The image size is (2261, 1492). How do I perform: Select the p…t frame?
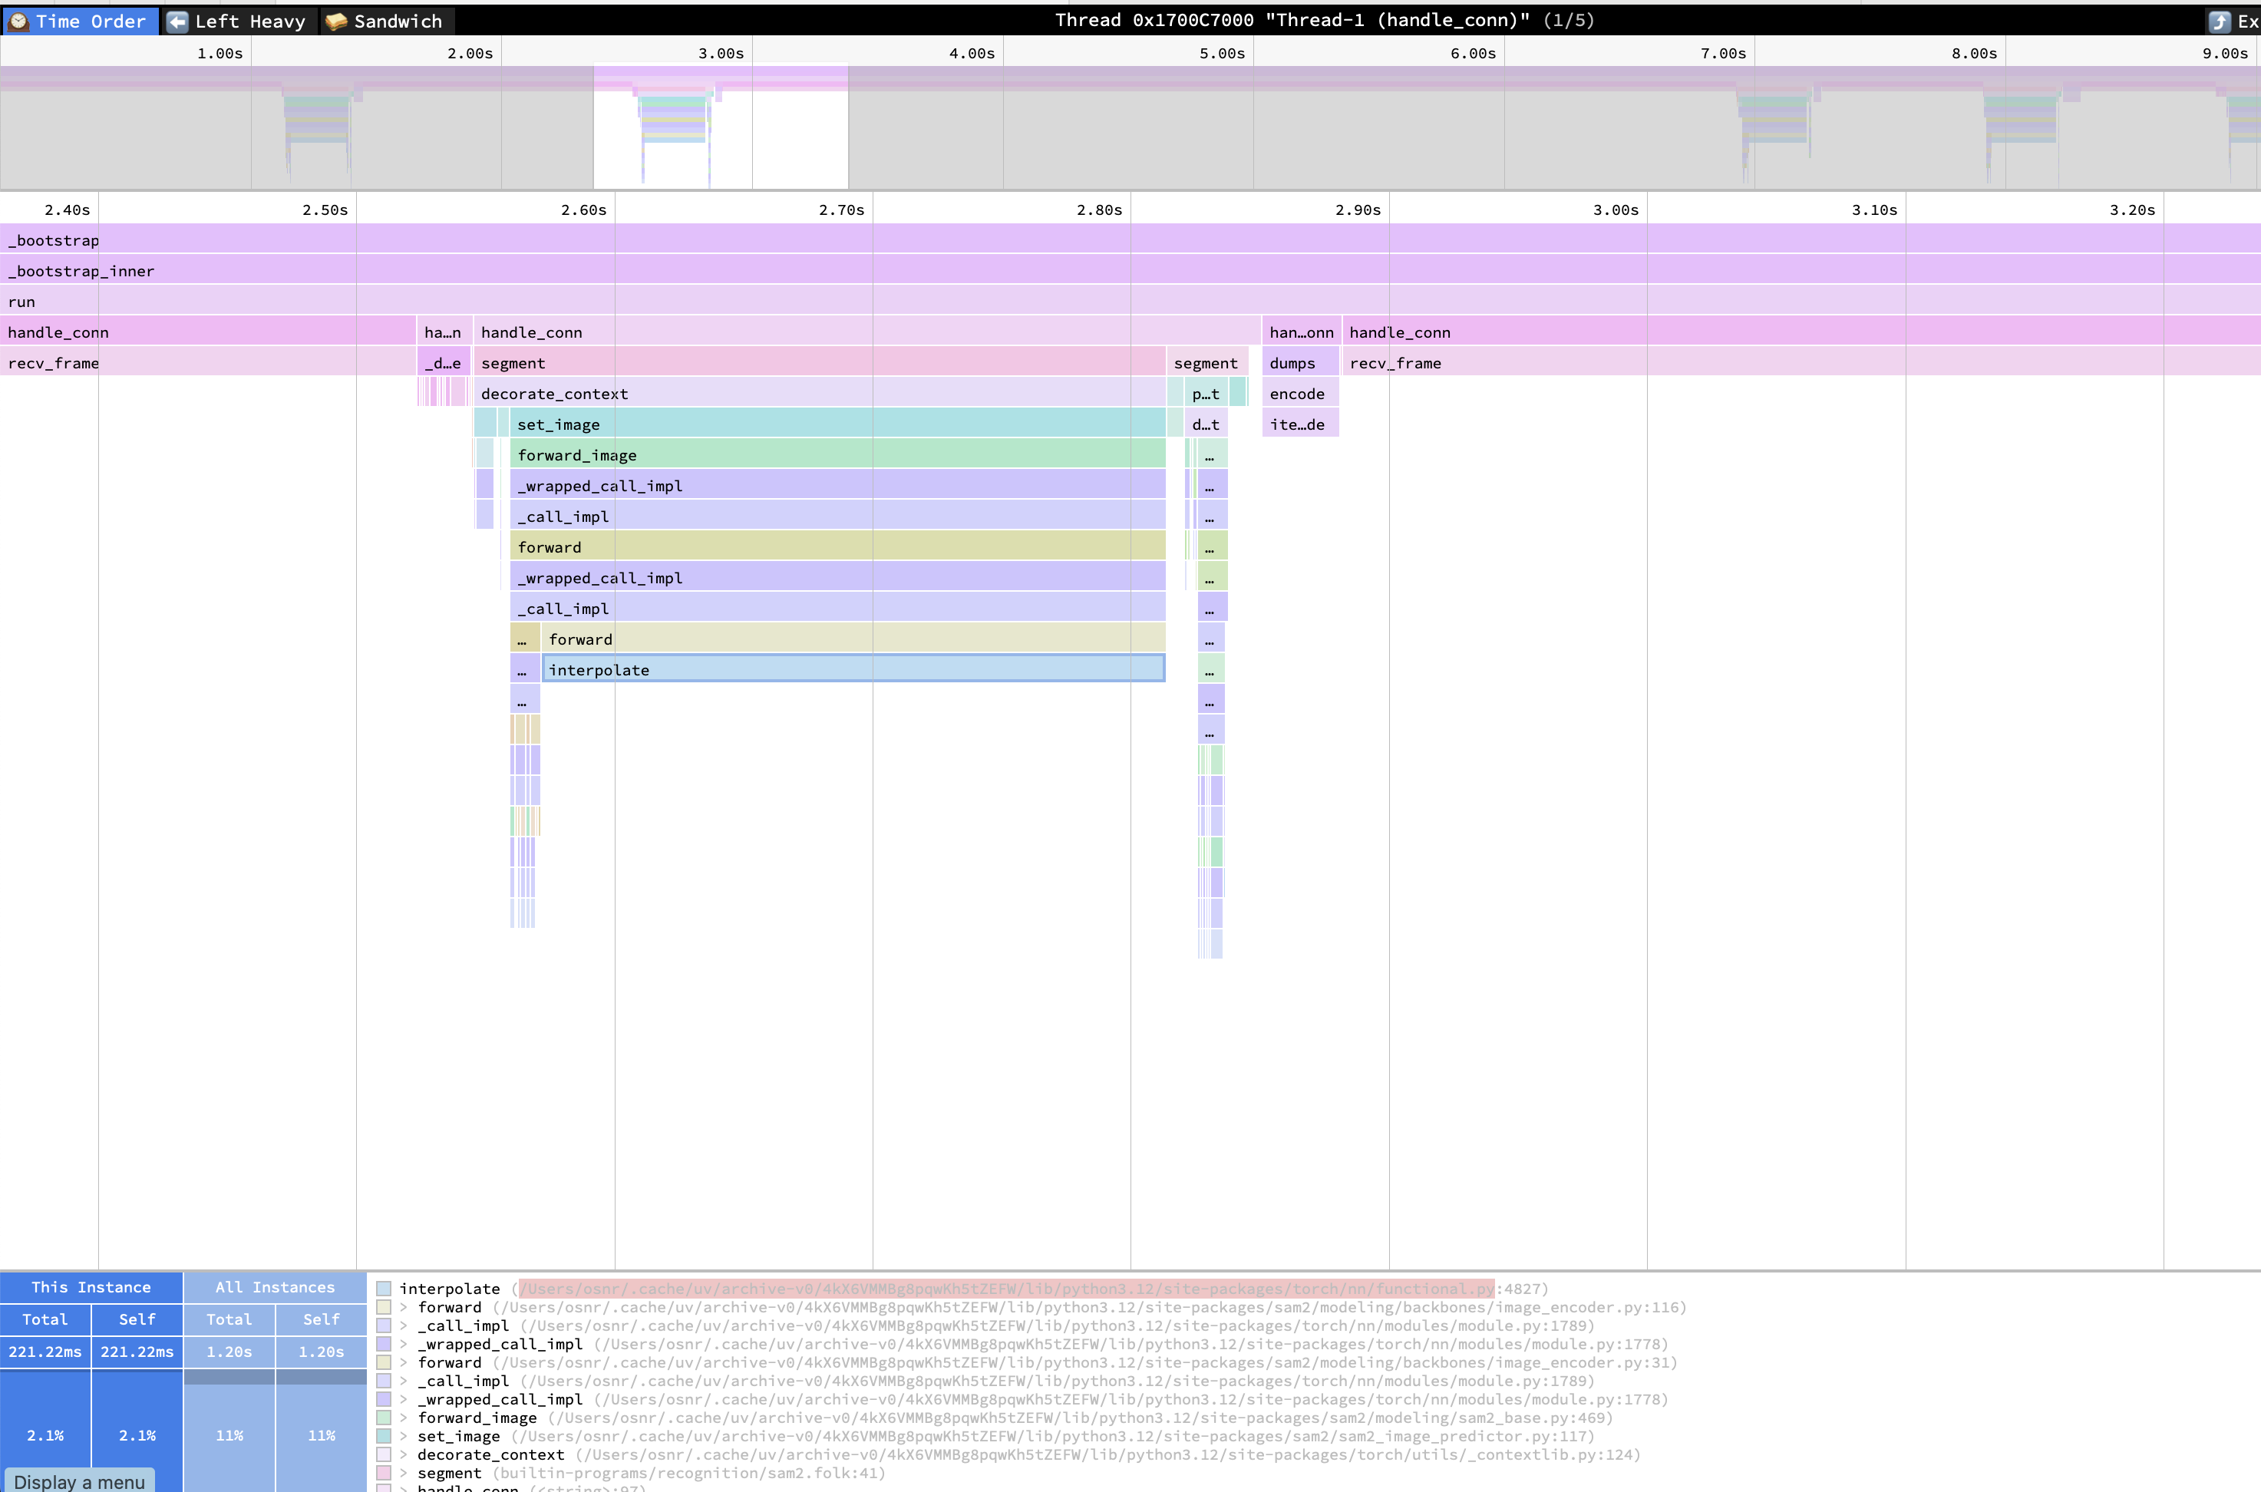pos(1206,393)
